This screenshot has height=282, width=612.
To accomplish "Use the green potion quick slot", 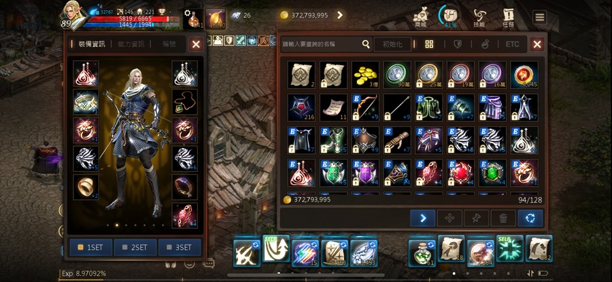I will pyautogui.click(x=422, y=253).
